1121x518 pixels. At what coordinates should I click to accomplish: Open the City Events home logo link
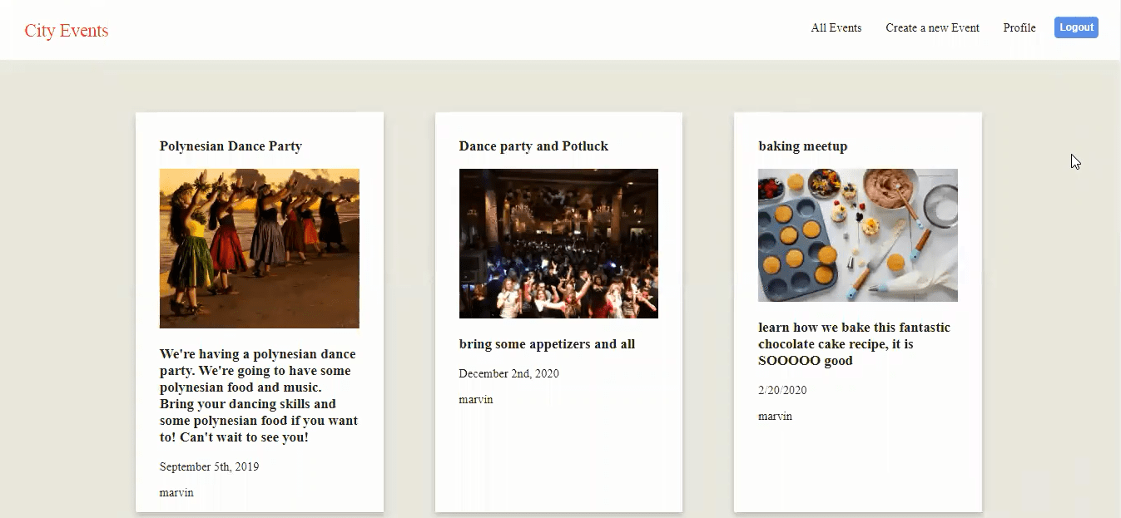click(x=67, y=31)
